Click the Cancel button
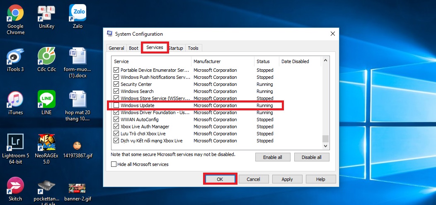The image size is (436, 205). coord(254,179)
